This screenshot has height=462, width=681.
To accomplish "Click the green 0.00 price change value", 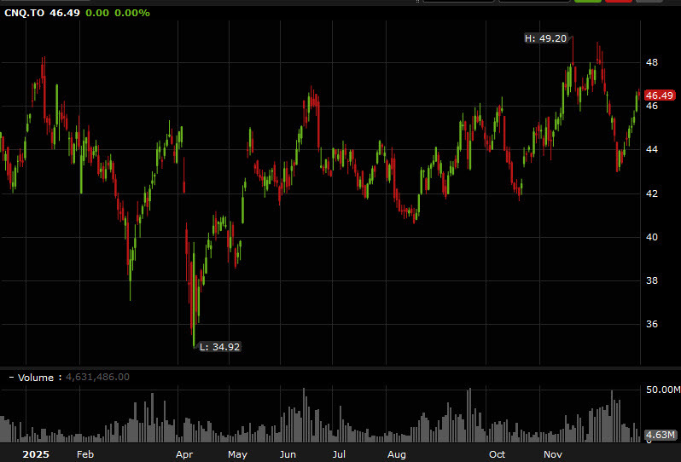I will pyautogui.click(x=97, y=13).
